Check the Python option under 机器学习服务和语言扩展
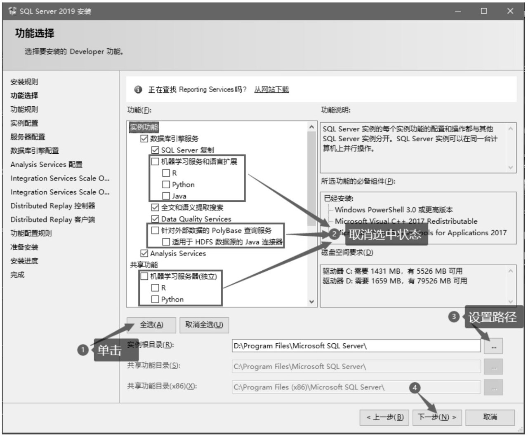The width and height of the screenshot is (528, 438). pos(166,185)
